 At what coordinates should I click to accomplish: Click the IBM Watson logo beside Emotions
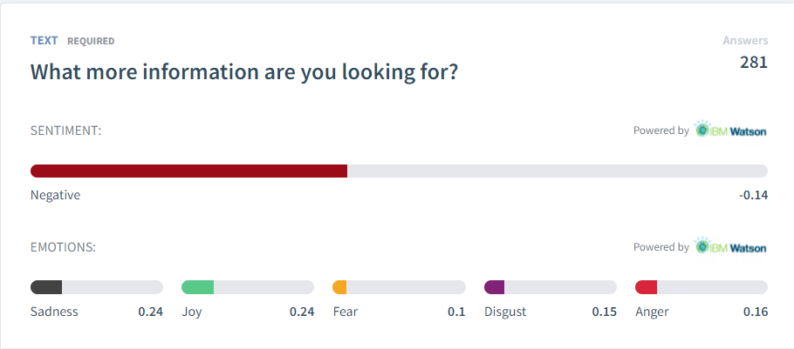point(730,246)
